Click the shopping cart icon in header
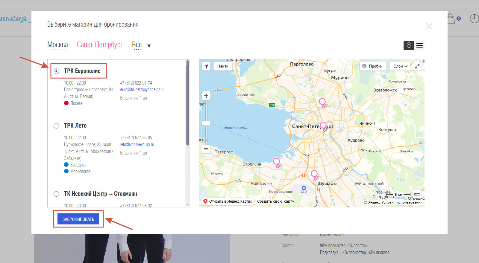The image size is (479, 263). coord(451,19)
